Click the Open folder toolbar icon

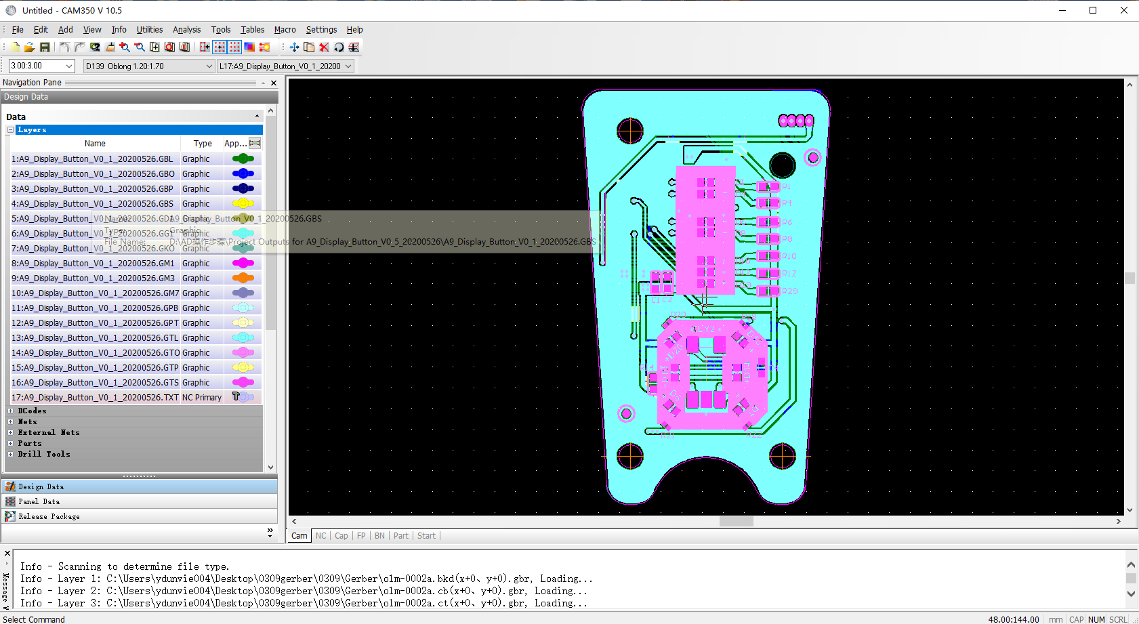(x=29, y=47)
